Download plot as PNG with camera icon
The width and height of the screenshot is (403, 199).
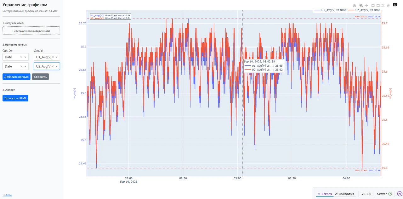[x=355, y=5]
